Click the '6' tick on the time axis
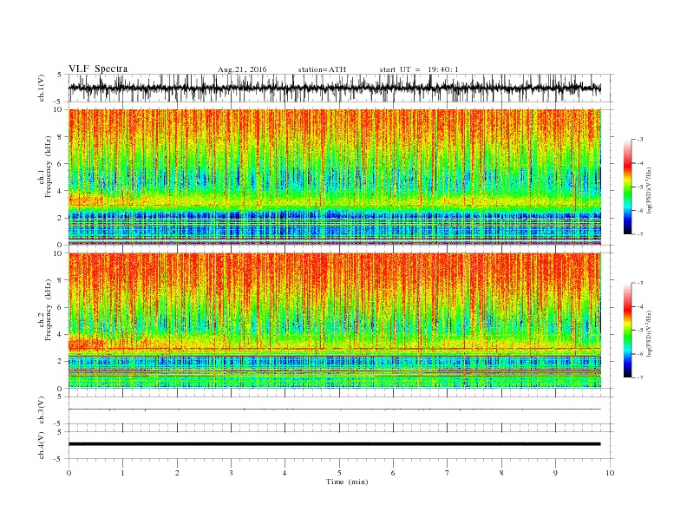The width and height of the screenshot is (687, 531). pyautogui.click(x=393, y=473)
